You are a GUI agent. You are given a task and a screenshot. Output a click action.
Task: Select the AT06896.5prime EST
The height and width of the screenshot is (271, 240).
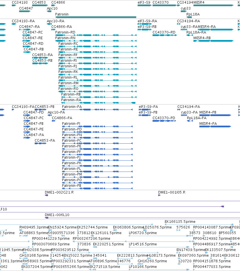click(x=91, y=264)
